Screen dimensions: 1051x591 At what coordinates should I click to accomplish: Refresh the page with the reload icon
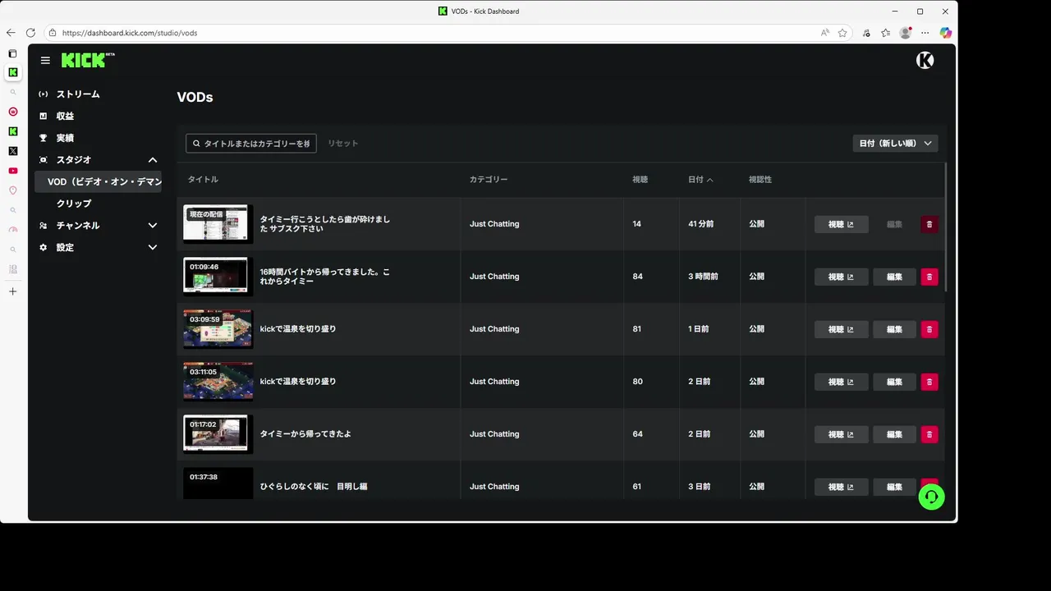point(30,33)
